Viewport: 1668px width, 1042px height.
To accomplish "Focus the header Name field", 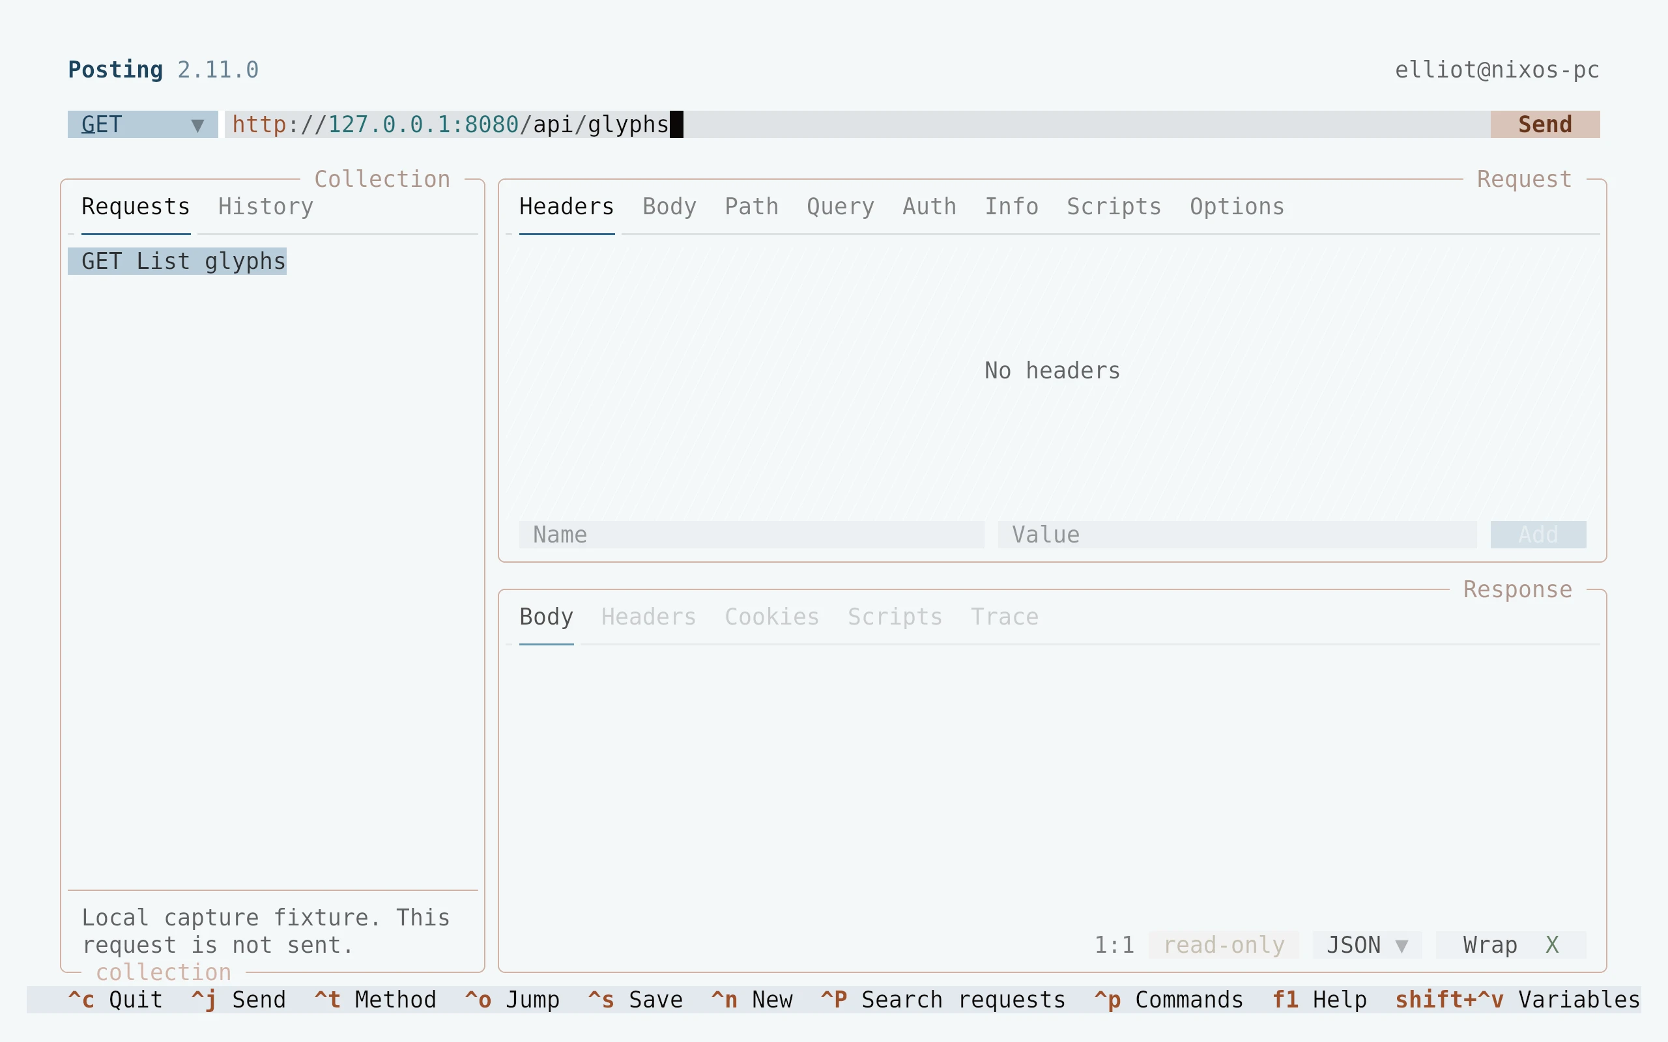I will coord(751,535).
